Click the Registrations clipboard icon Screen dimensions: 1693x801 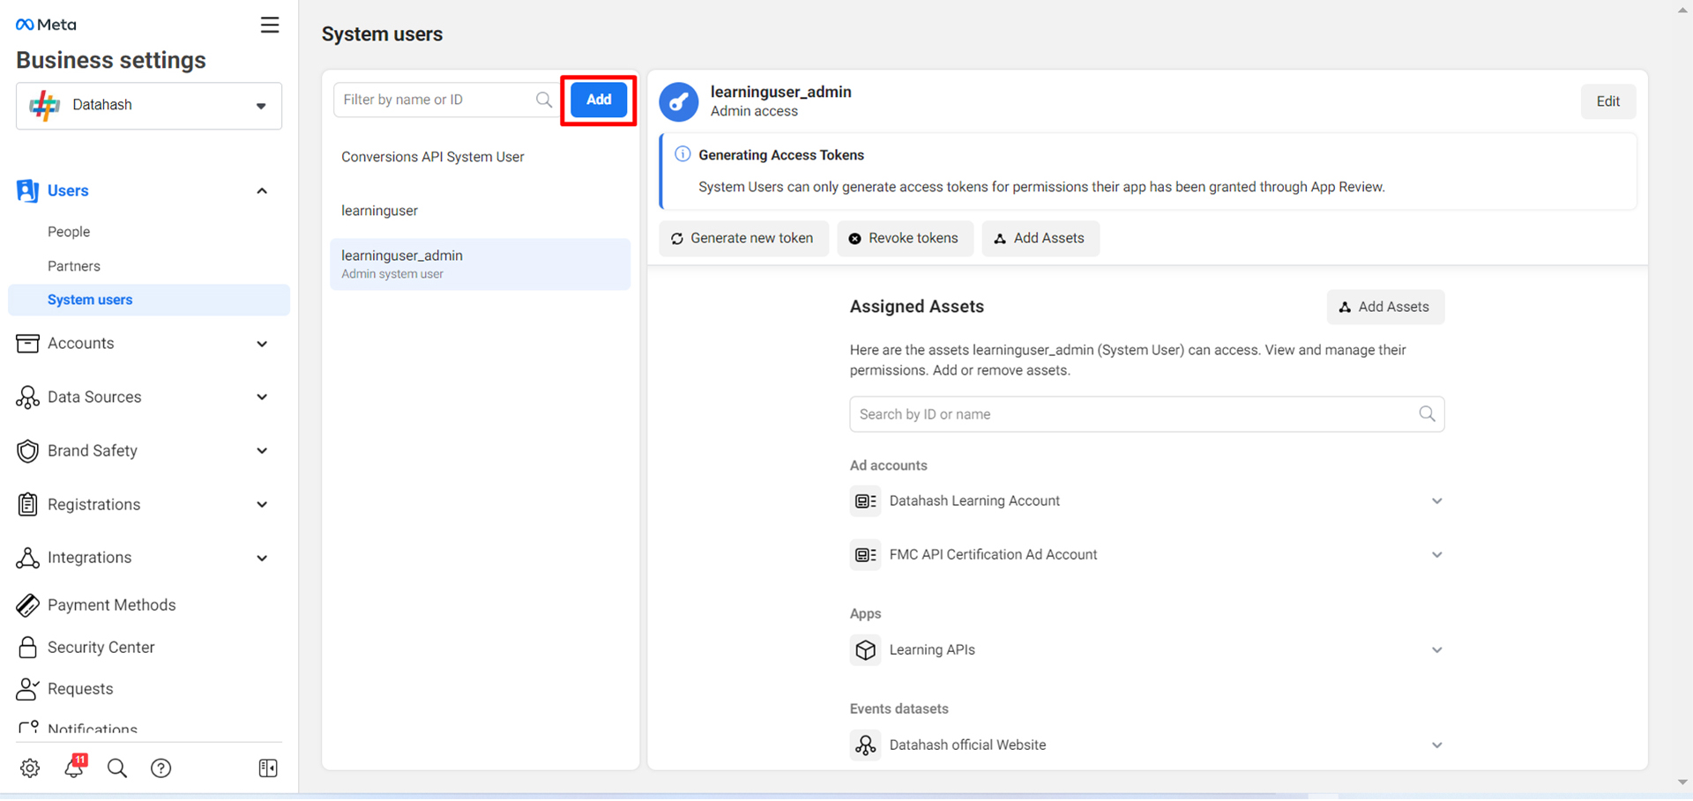[27, 505]
